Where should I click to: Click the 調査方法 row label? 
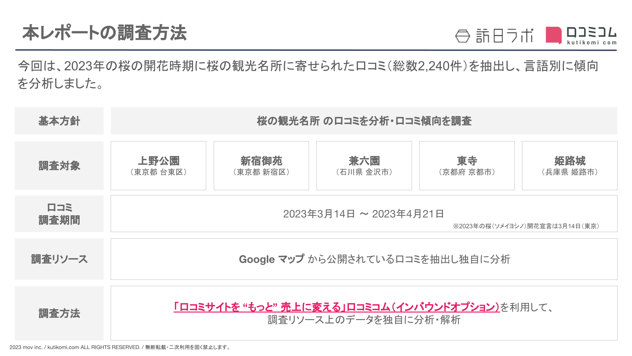tap(59, 313)
